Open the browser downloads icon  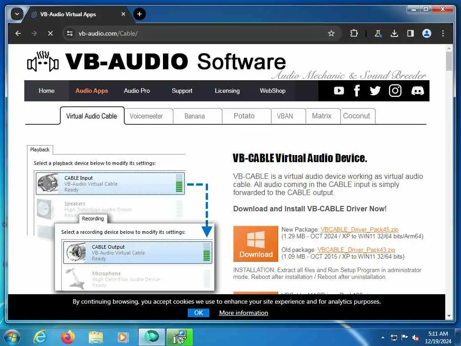click(x=394, y=33)
